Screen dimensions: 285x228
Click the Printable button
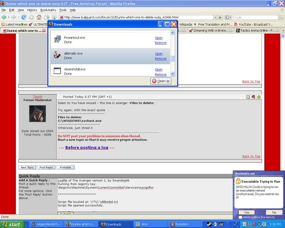(66, 167)
